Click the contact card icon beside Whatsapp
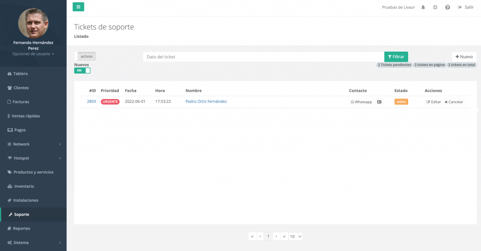 (379, 102)
